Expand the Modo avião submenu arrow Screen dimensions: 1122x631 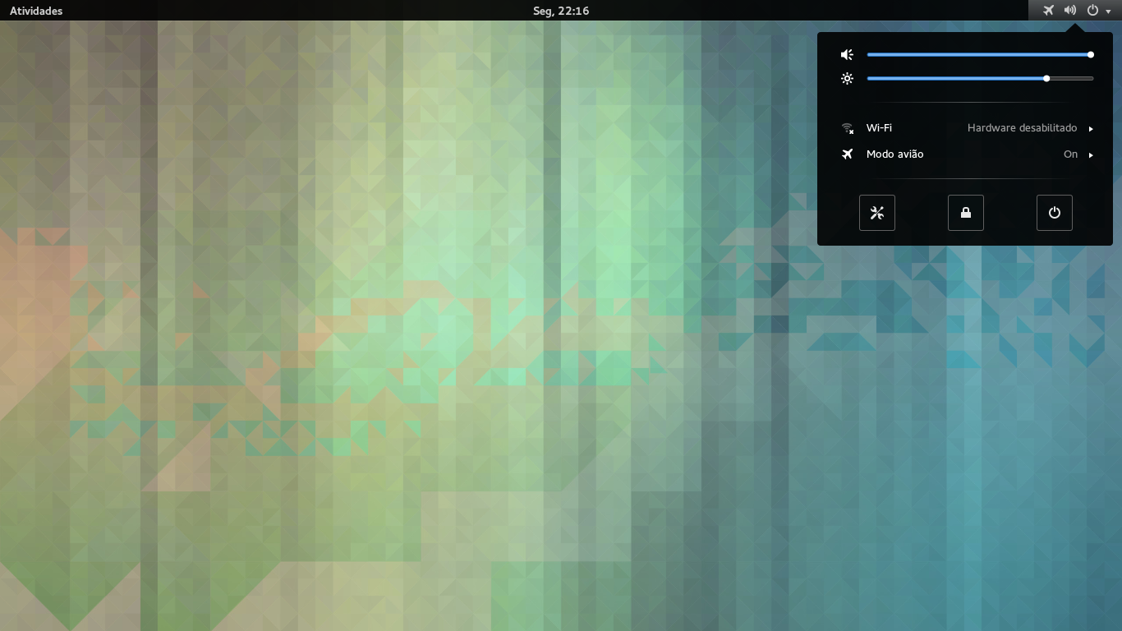1091,155
